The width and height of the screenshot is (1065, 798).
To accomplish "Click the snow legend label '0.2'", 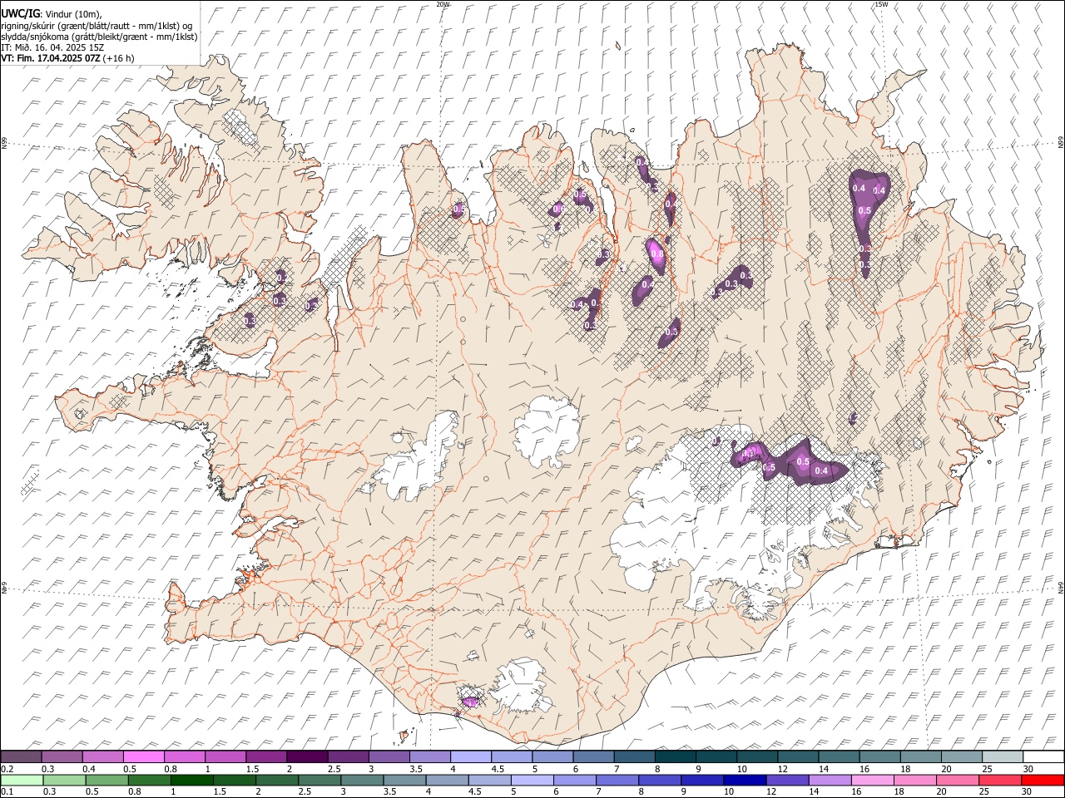I will point(8,769).
